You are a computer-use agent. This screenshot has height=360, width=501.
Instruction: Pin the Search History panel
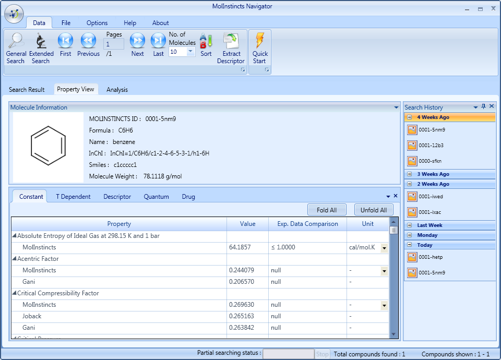pos(483,106)
